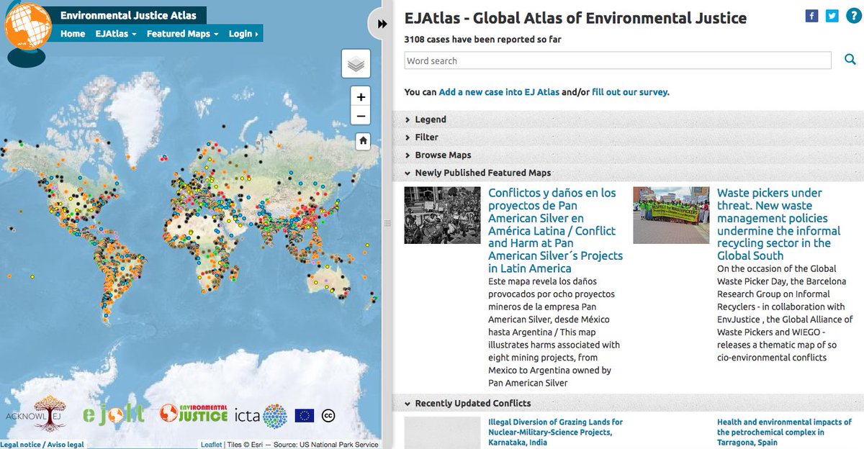Open the EJAtlas dropdown menu
864x449 pixels.
point(116,34)
